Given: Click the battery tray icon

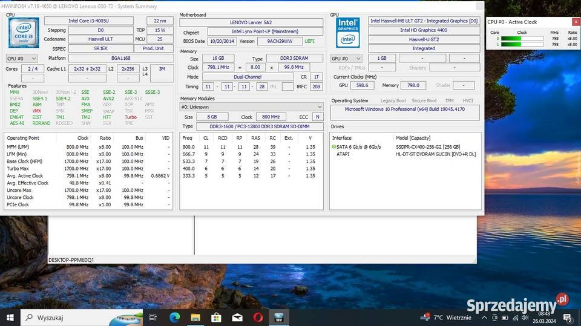Looking at the screenshot, I should (505, 318).
